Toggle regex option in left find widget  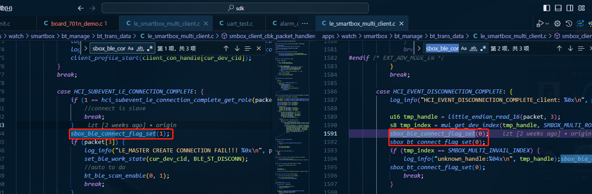[x=150, y=48]
